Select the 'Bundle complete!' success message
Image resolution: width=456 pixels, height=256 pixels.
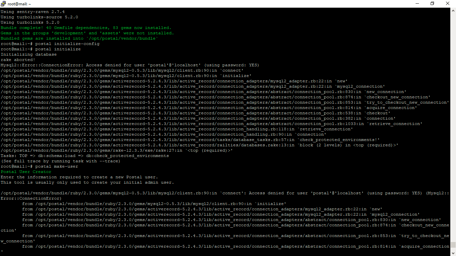85,28
